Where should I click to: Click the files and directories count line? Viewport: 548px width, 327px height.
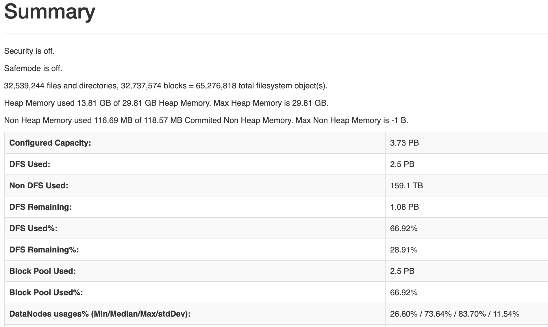click(166, 86)
